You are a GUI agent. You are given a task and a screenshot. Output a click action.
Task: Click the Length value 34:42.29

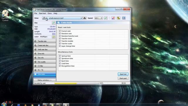point(52,32)
